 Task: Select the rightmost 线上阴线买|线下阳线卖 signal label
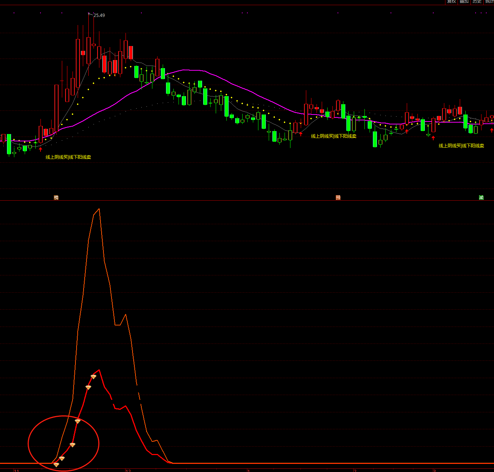click(x=461, y=146)
